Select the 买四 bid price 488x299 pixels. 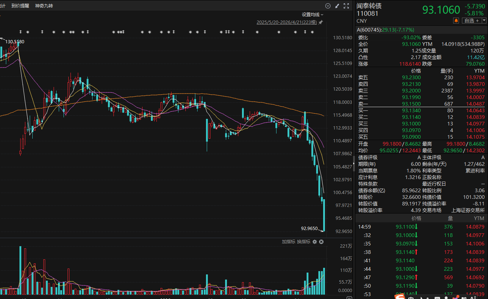(411, 130)
